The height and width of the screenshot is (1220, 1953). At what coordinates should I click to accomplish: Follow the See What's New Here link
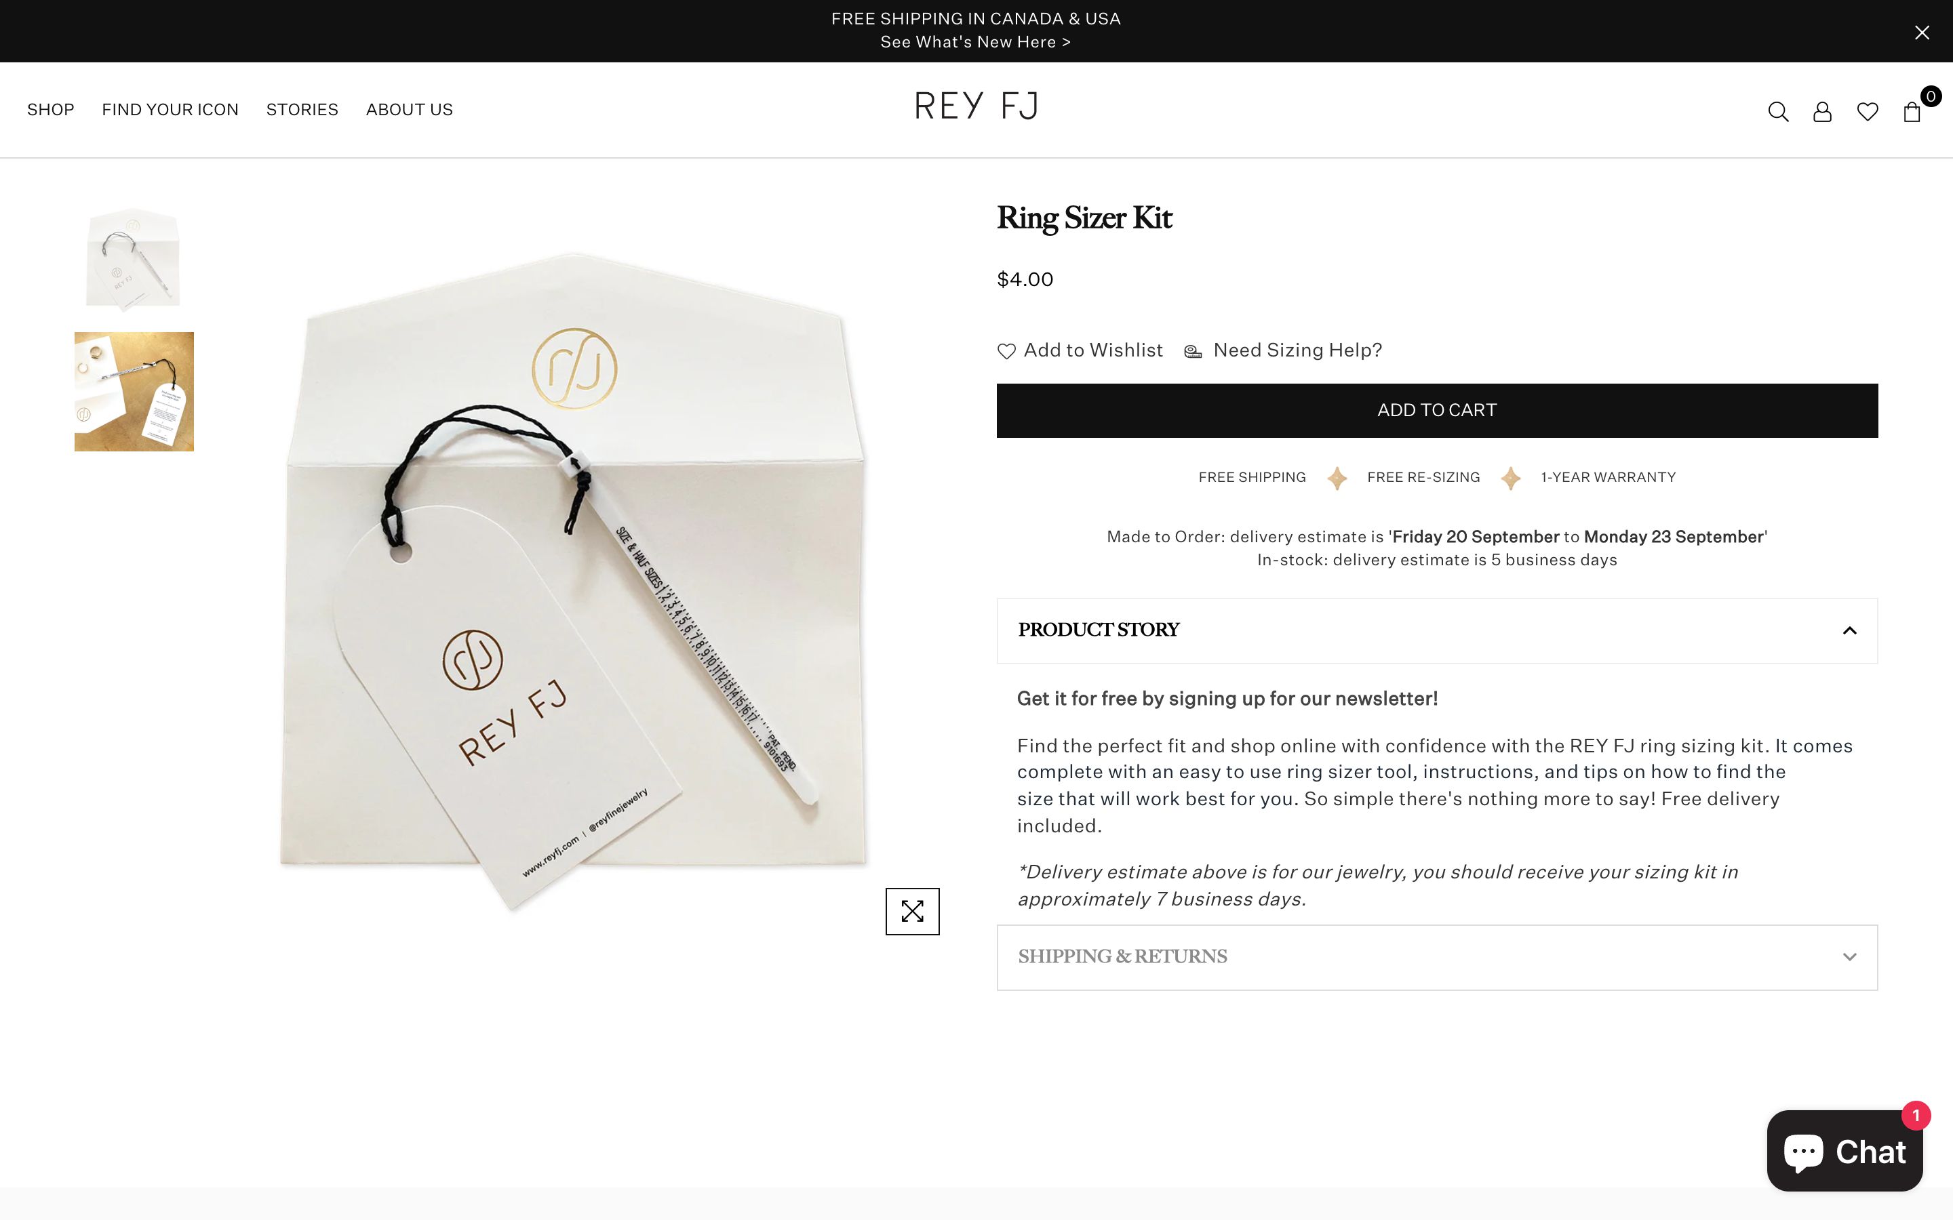pyautogui.click(x=975, y=42)
